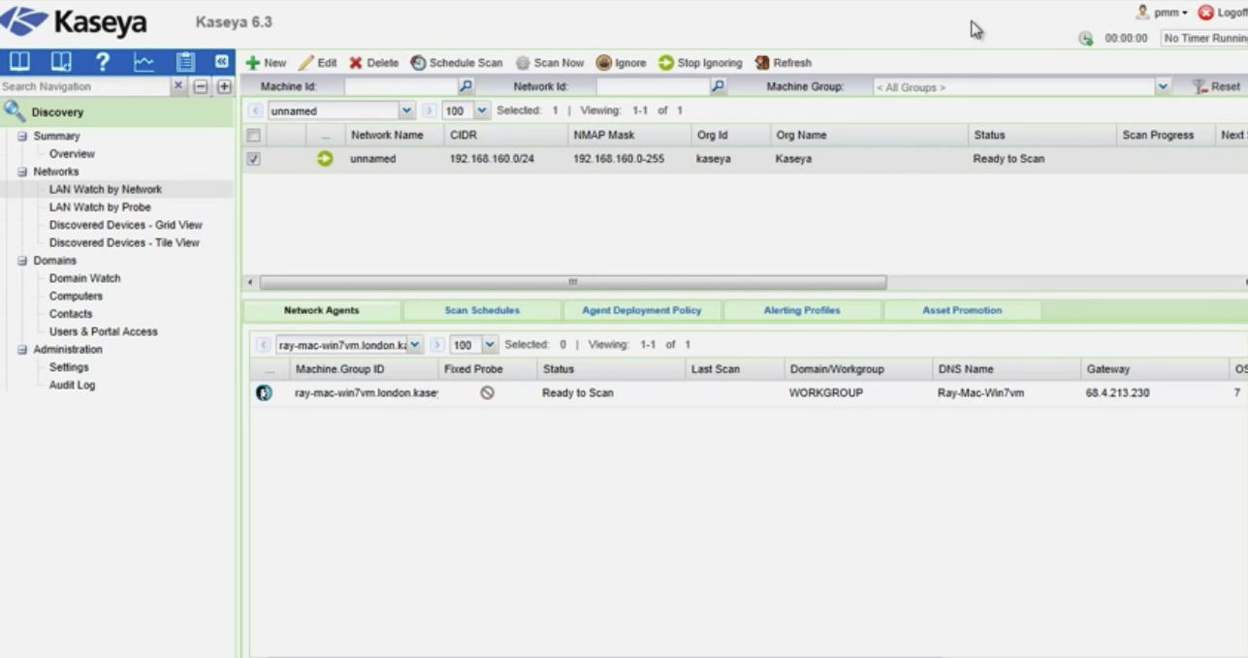Open the lower grid 100 rows-per-page dropdown
The image size is (1248, 658).
(491, 344)
